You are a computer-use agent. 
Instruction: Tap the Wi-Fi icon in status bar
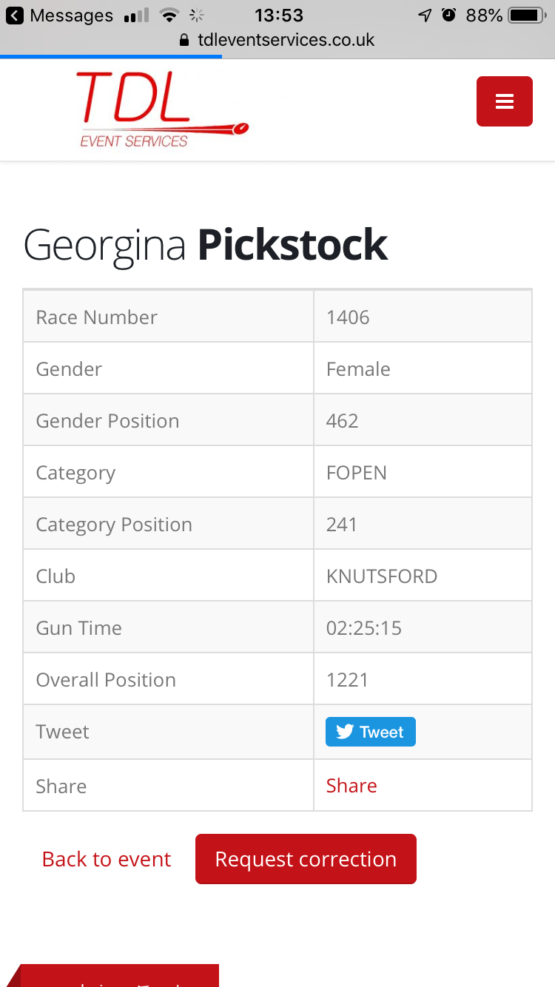(170, 15)
